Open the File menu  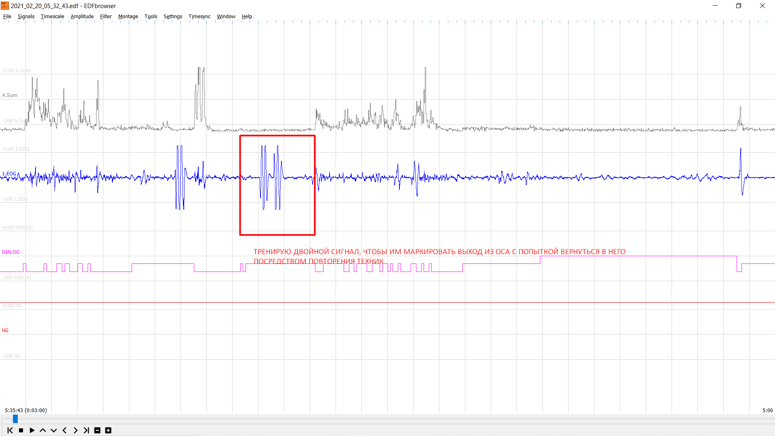[7, 17]
